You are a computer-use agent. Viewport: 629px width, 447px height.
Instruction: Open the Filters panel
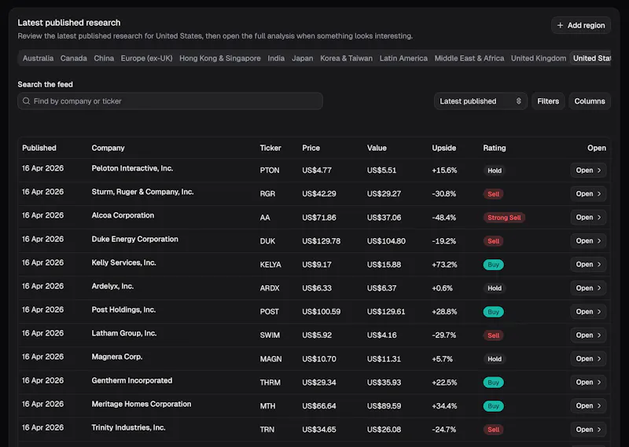click(548, 101)
